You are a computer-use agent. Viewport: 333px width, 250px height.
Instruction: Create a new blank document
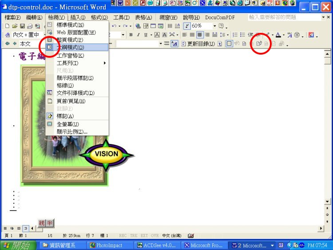click(7, 26)
